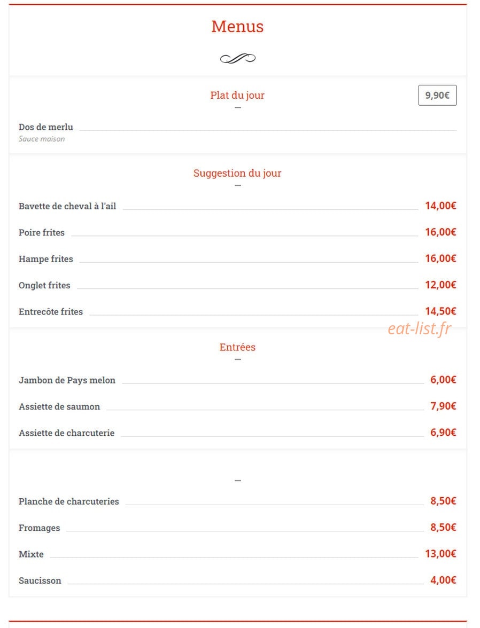Click the 4,00€ Saucisson price
The image size is (480, 628).
click(443, 580)
